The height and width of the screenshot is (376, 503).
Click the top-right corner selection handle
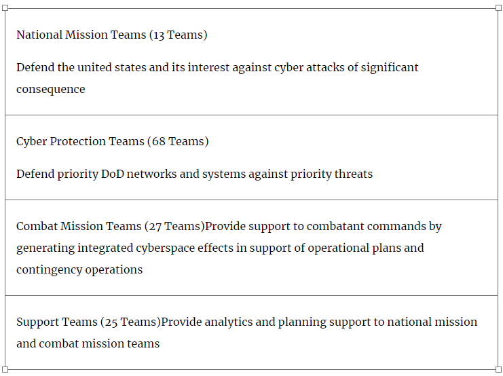point(498,7)
